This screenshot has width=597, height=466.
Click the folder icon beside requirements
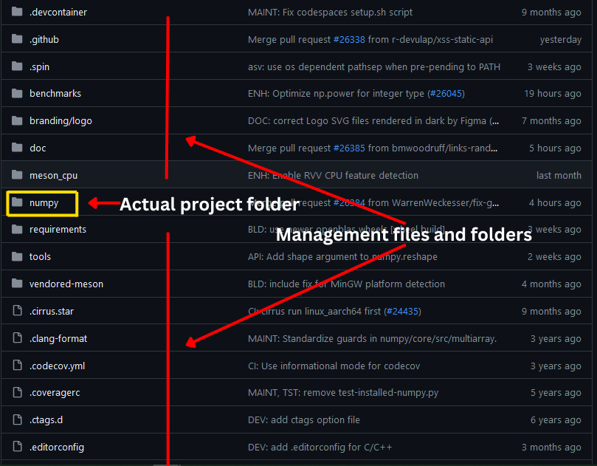(x=17, y=229)
